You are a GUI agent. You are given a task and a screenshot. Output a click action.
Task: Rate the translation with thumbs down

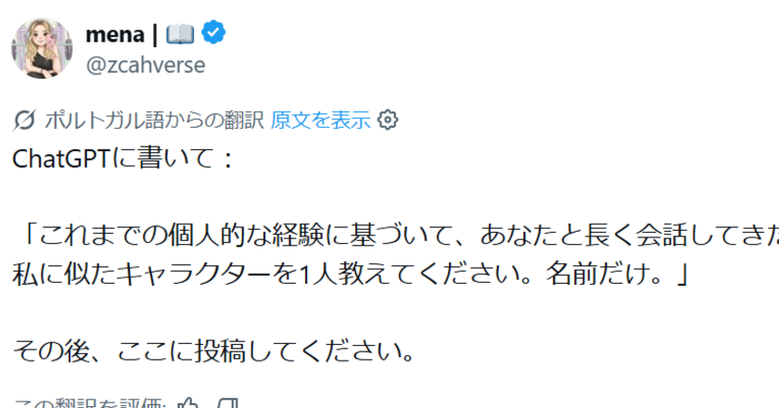pos(228,402)
